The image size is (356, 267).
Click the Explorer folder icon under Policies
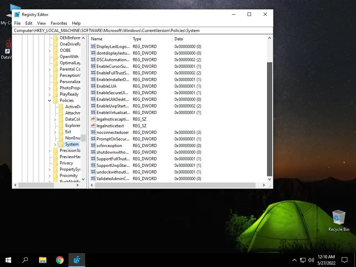coord(61,125)
